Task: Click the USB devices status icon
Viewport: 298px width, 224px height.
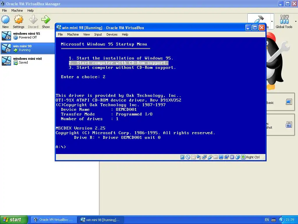Action: [210, 157]
